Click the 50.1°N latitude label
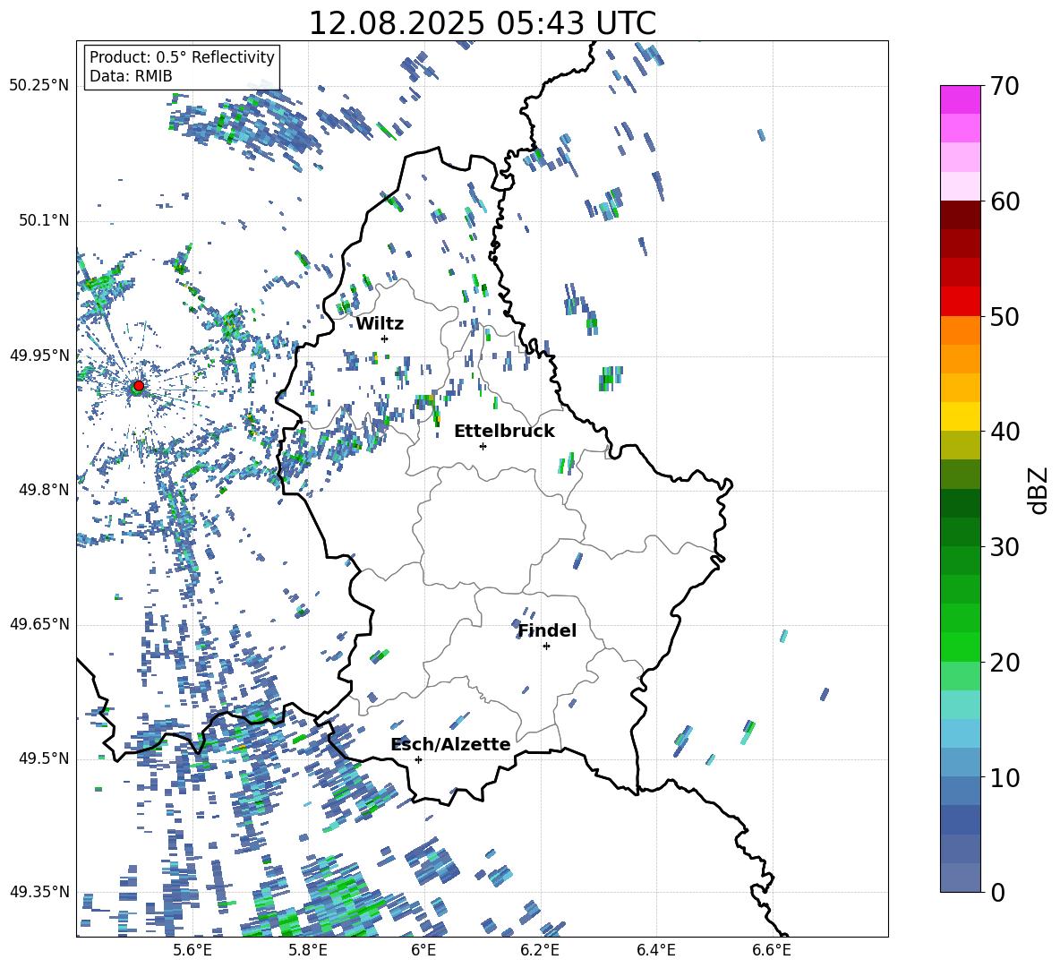The image size is (1060, 968). click(44, 221)
